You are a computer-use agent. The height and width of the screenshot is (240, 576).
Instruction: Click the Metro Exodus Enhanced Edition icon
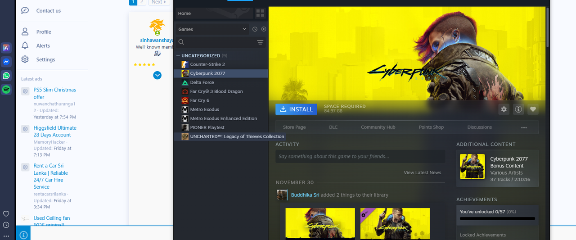(185, 118)
